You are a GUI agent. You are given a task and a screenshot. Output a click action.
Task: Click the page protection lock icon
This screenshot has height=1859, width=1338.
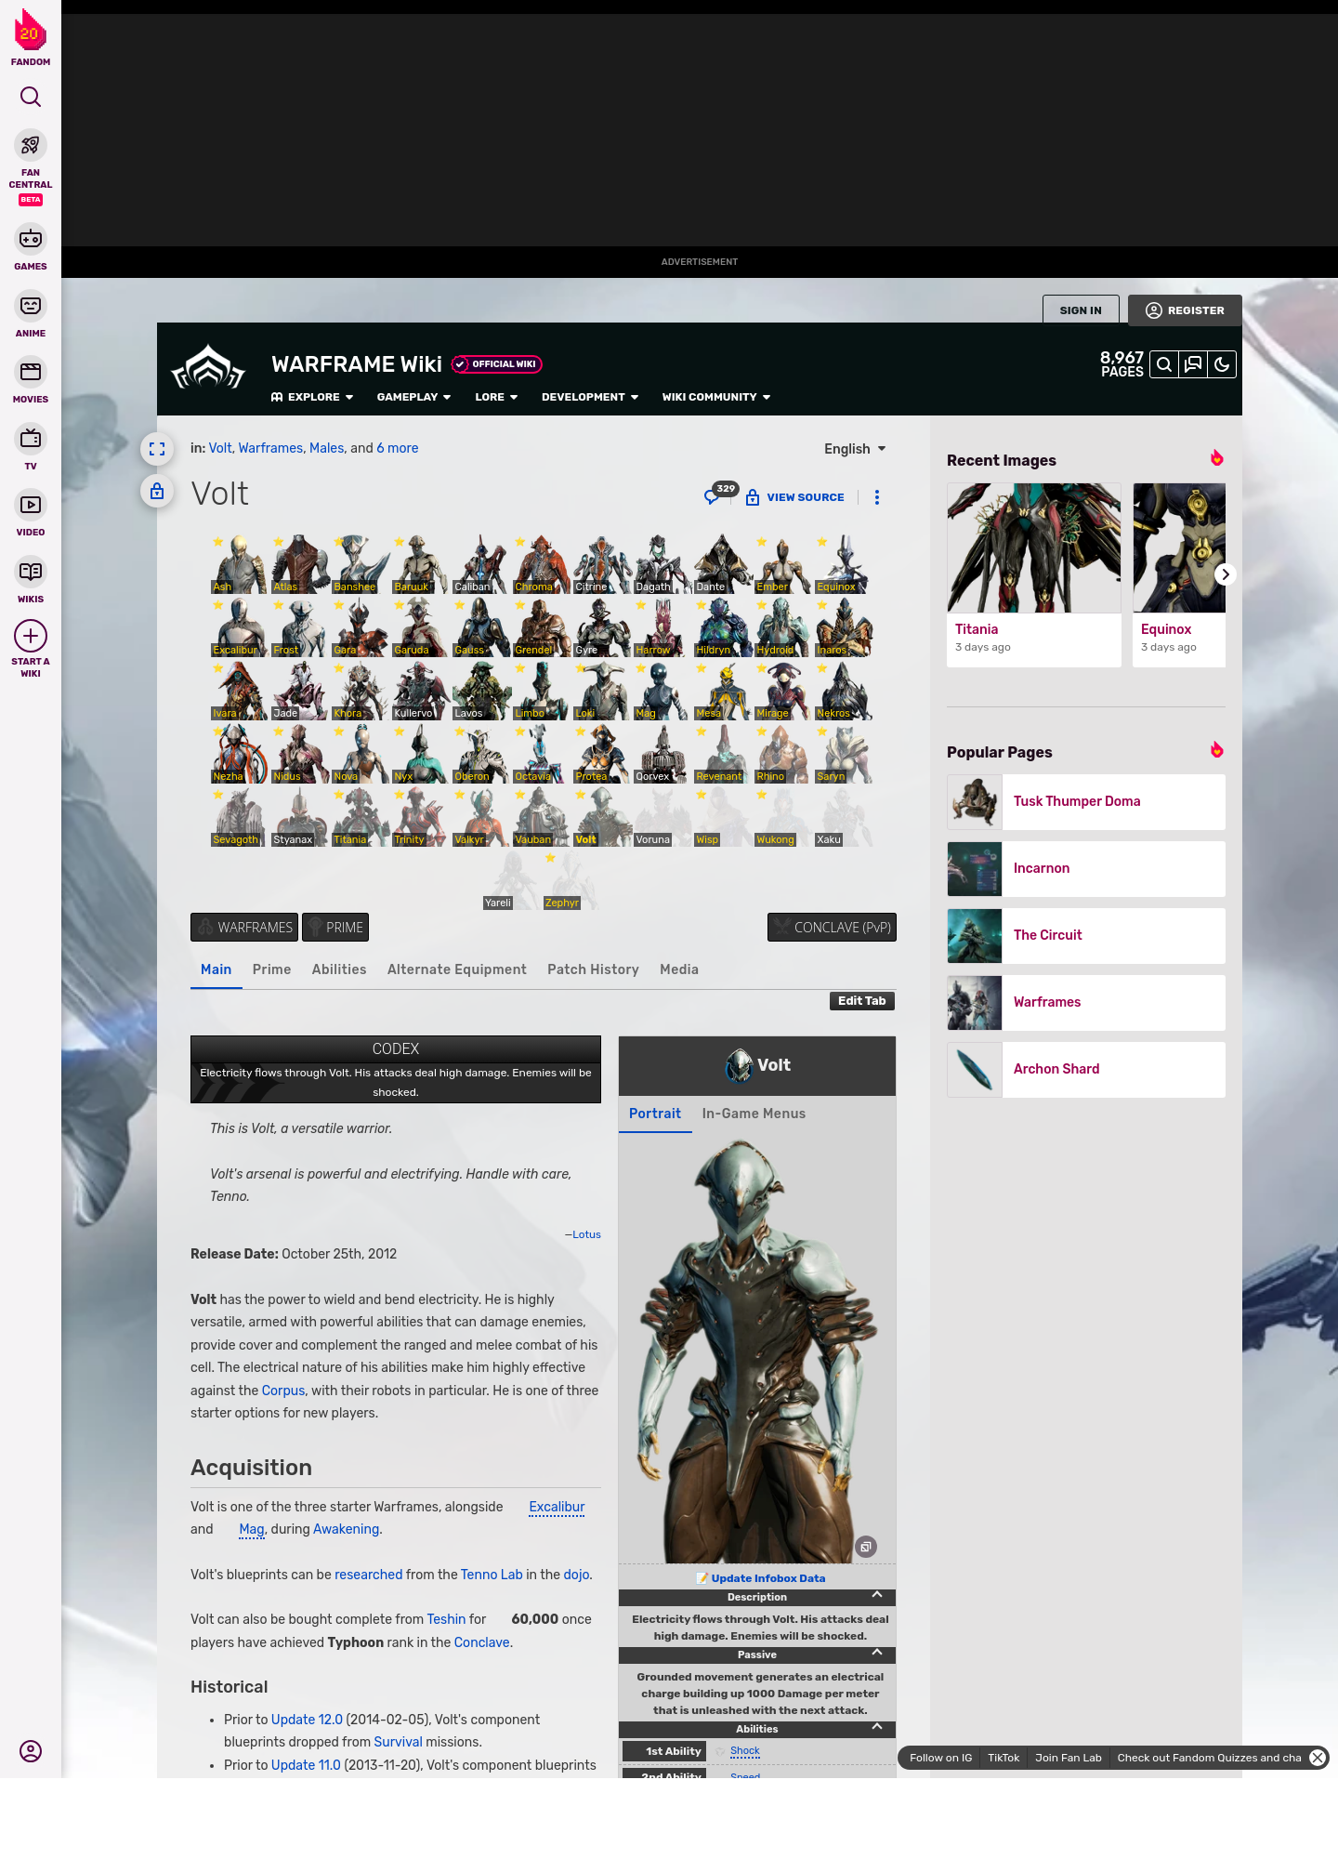[x=157, y=491]
